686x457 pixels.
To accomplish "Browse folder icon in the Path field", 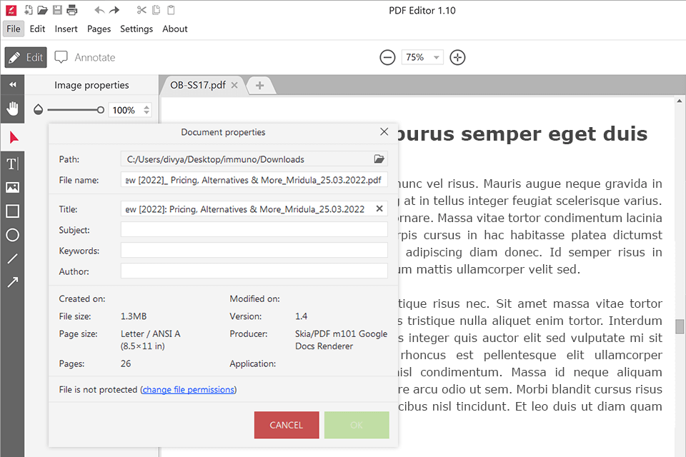I will (x=379, y=159).
